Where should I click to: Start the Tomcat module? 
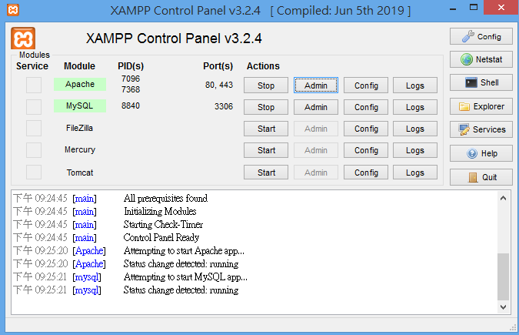point(266,173)
